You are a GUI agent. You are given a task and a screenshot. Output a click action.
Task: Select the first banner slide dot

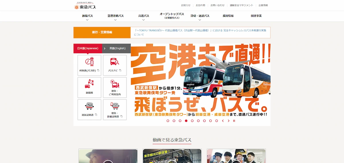click(168, 121)
